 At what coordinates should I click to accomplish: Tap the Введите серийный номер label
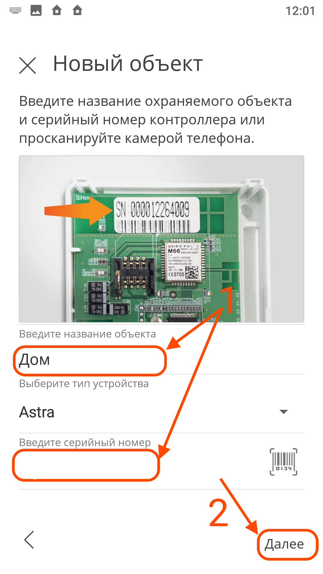click(85, 442)
